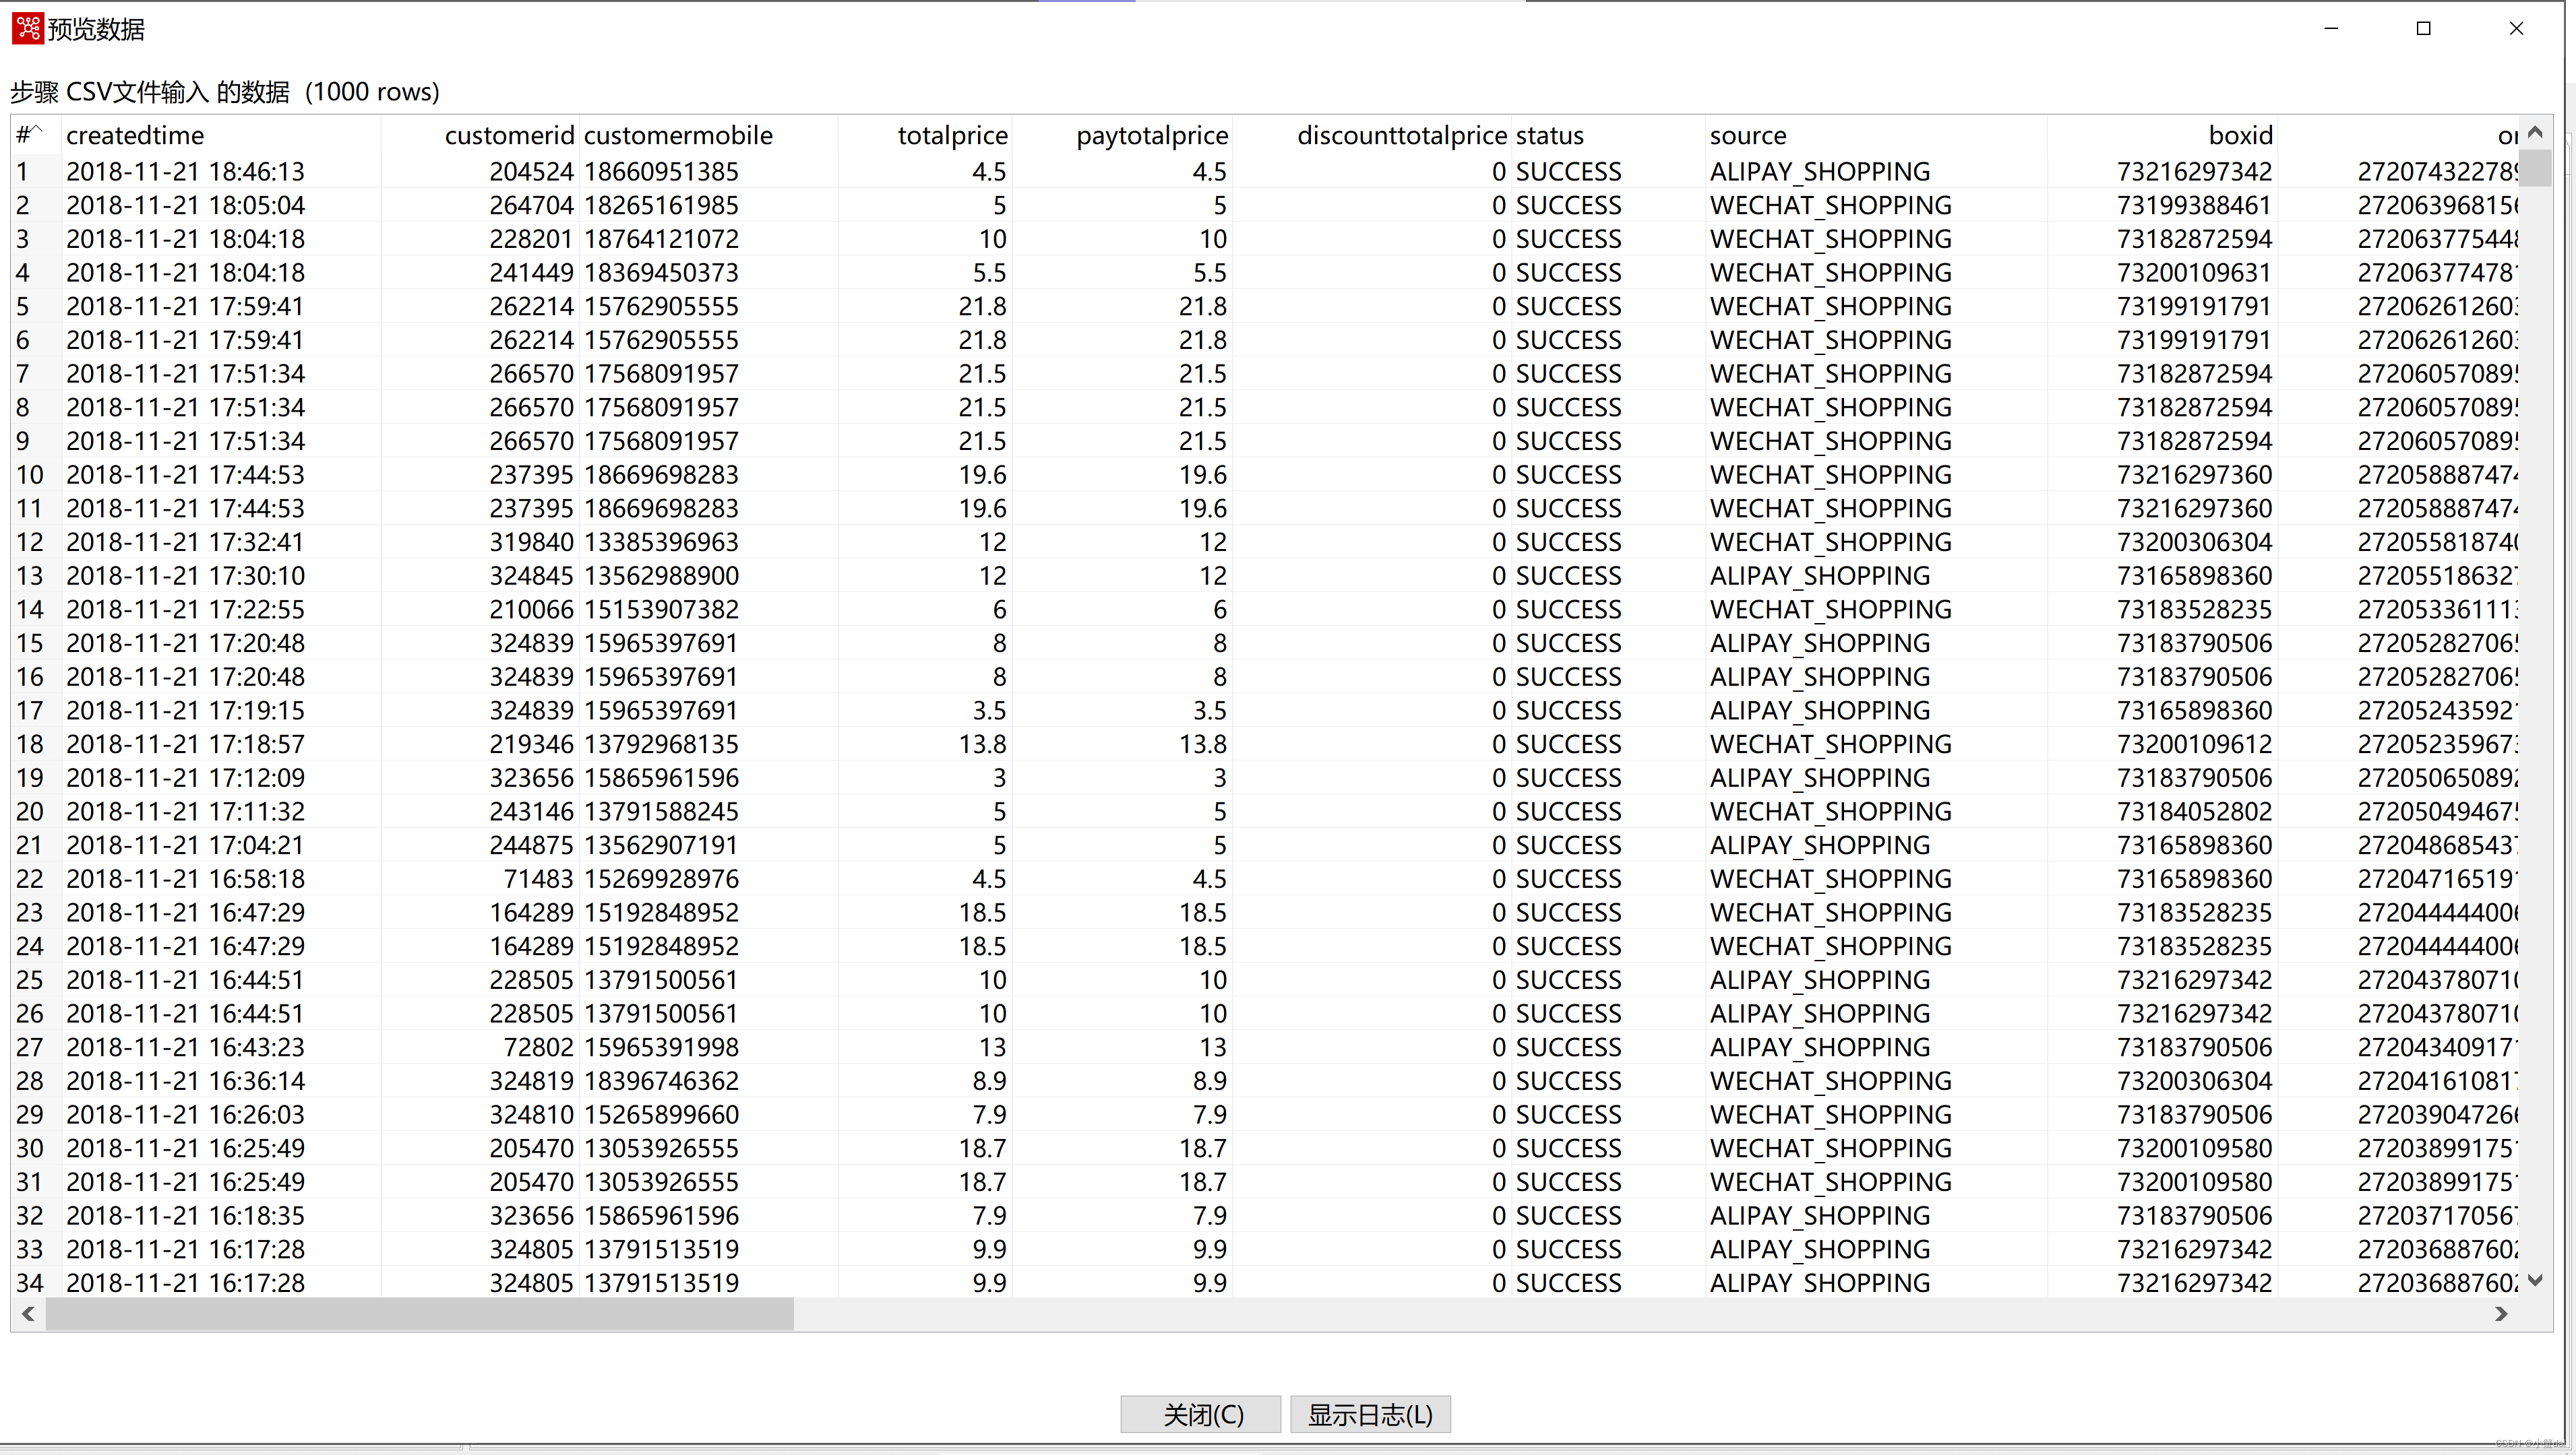This screenshot has height=1455, width=2576.
Task: Click the scroll up arrow of vertical scrollbar
Action: [x=2534, y=133]
